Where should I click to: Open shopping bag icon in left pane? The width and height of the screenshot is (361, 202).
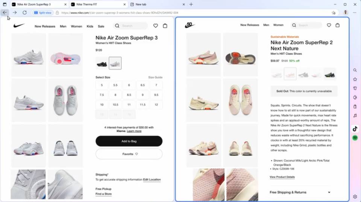(165, 26)
